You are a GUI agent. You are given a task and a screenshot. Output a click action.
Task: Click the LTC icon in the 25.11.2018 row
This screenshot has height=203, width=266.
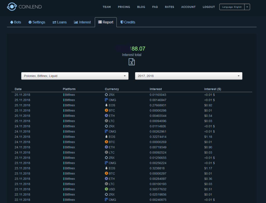106,121
